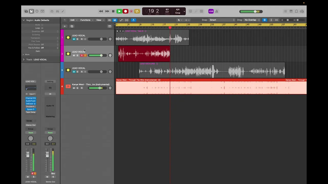The width and height of the screenshot is (328, 184).
Task: Open the Editors pencil icon
Action: 63,11
